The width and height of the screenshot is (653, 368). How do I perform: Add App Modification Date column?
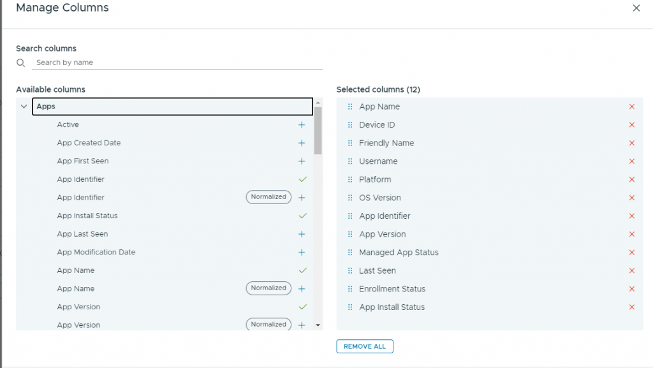click(x=302, y=253)
